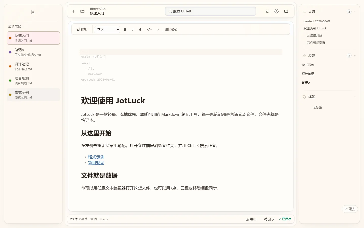Open recent note 设计笔记

pyautogui.click(x=33, y=66)
